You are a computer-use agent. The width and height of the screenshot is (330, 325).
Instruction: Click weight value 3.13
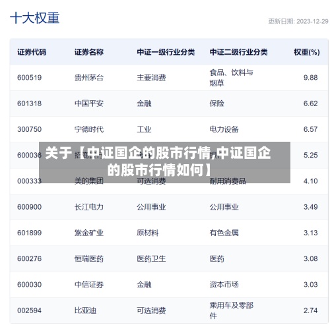310,233
